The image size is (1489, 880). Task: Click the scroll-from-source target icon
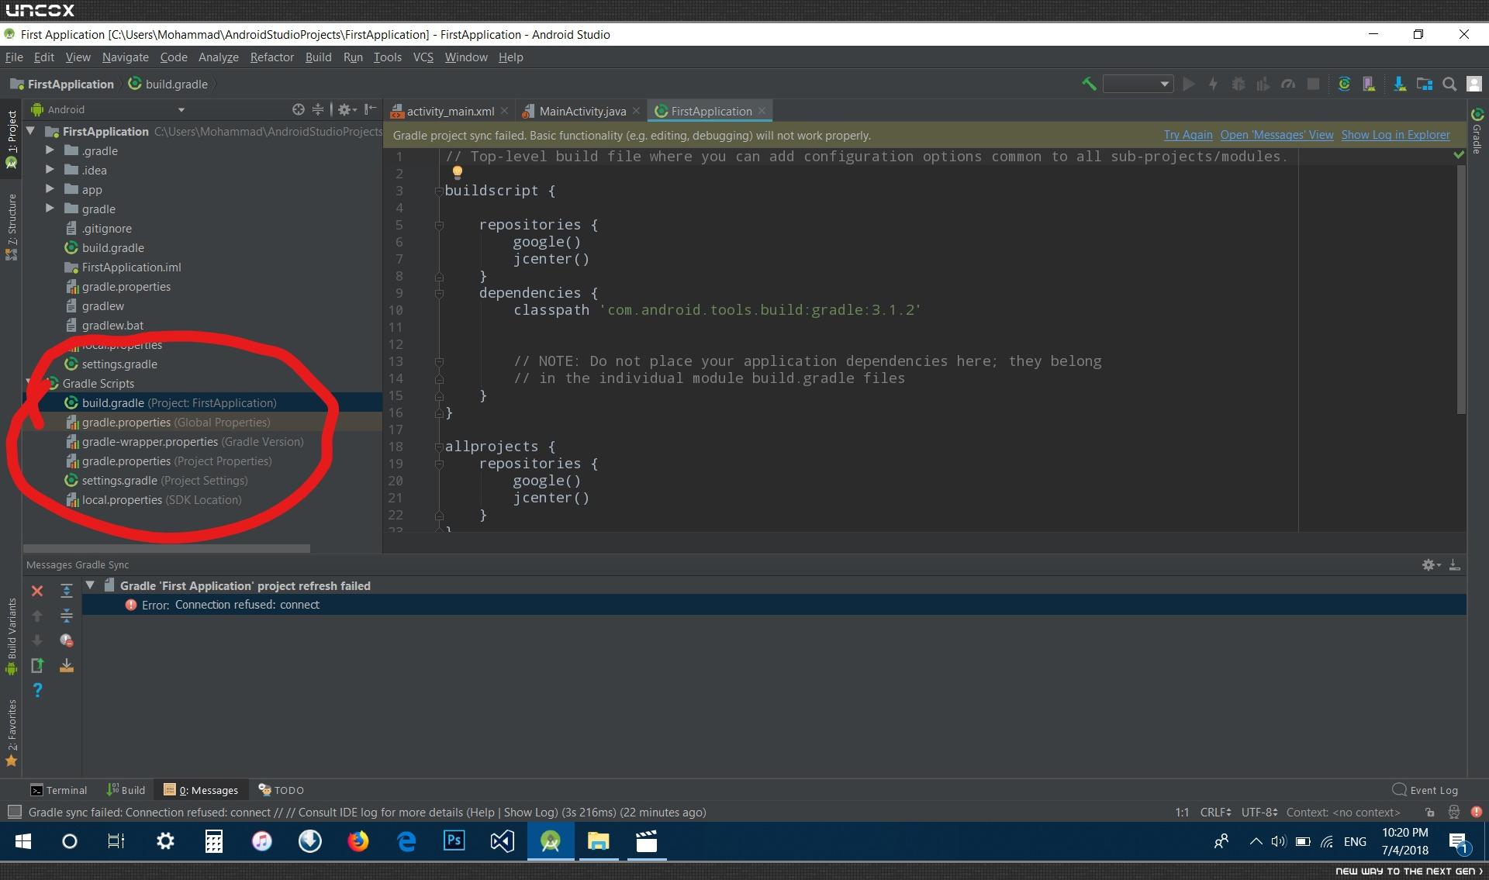point(298,109)
